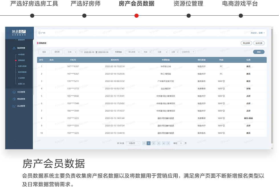279x188 pixels.
Task: Open the 去重 dropdown
Action: [x=174, y=52]
